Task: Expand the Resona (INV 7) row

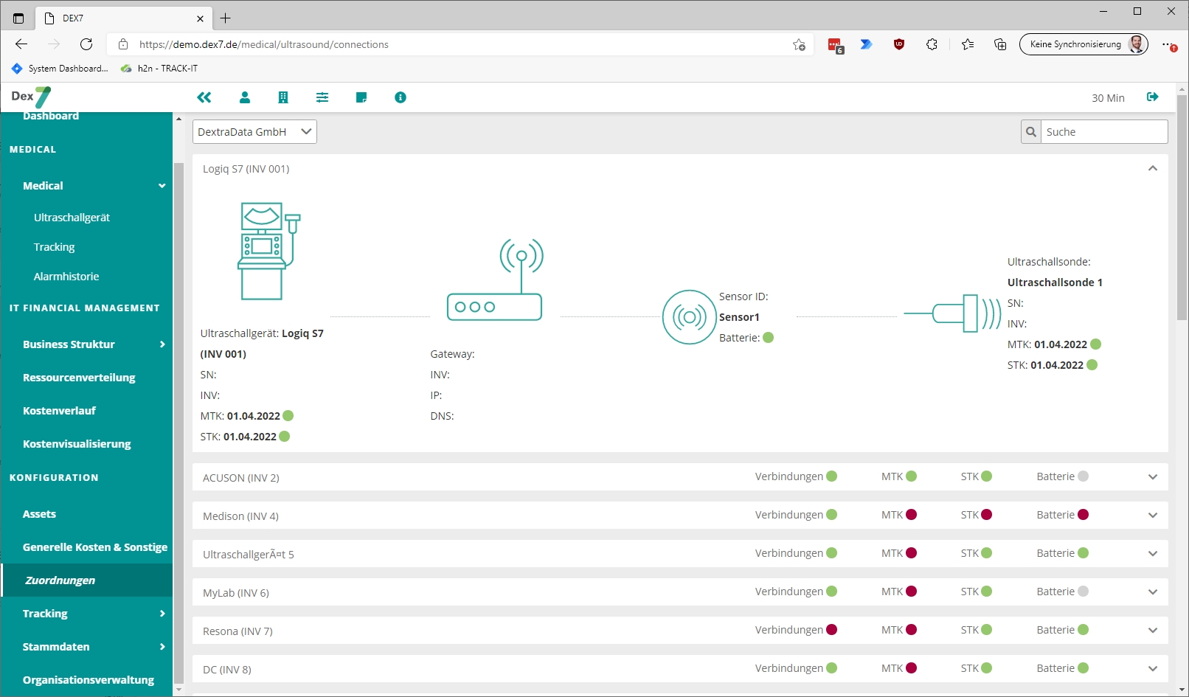Action: pyautogui.click(x=1153, y=631)
